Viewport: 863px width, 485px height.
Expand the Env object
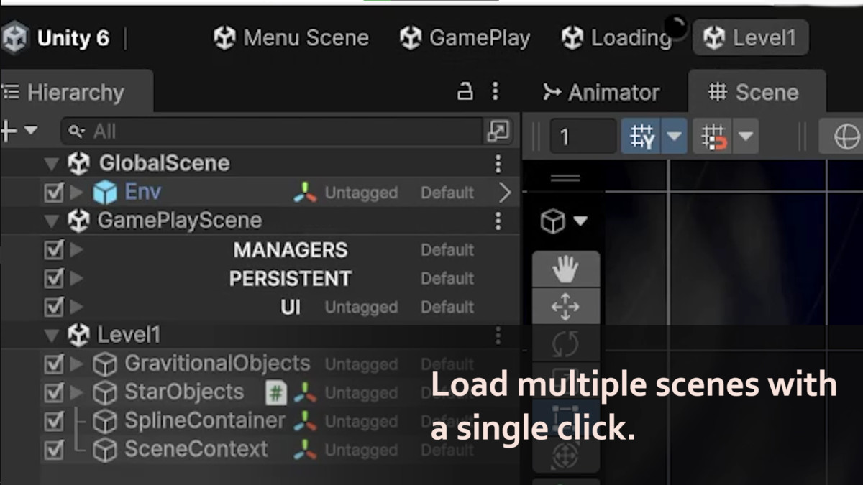(x=76, y=193)
